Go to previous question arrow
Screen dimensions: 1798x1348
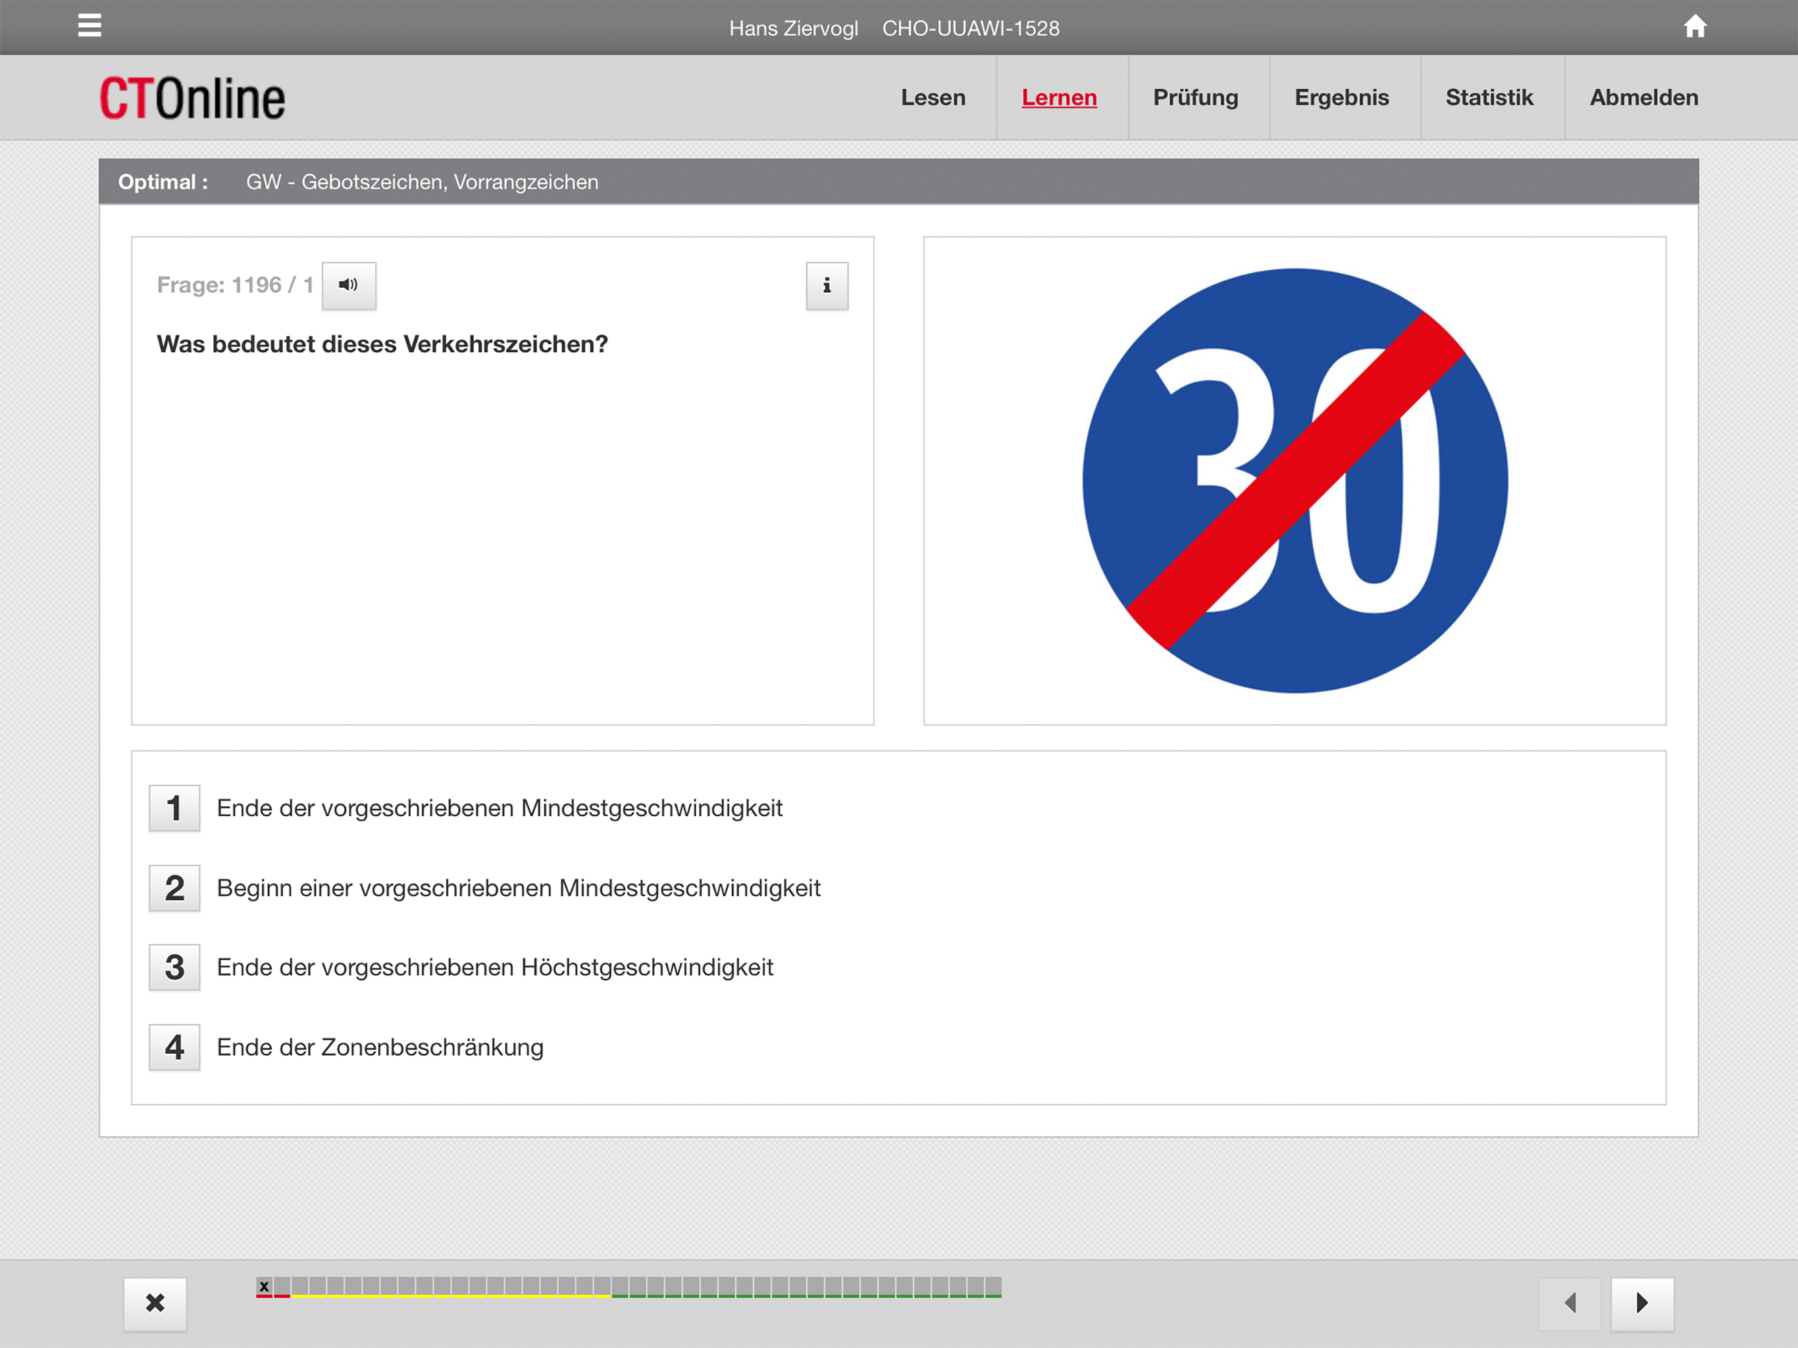click(x=1570, y=1303)
